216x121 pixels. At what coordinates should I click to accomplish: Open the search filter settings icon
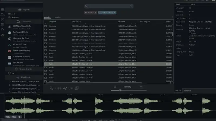131,6
